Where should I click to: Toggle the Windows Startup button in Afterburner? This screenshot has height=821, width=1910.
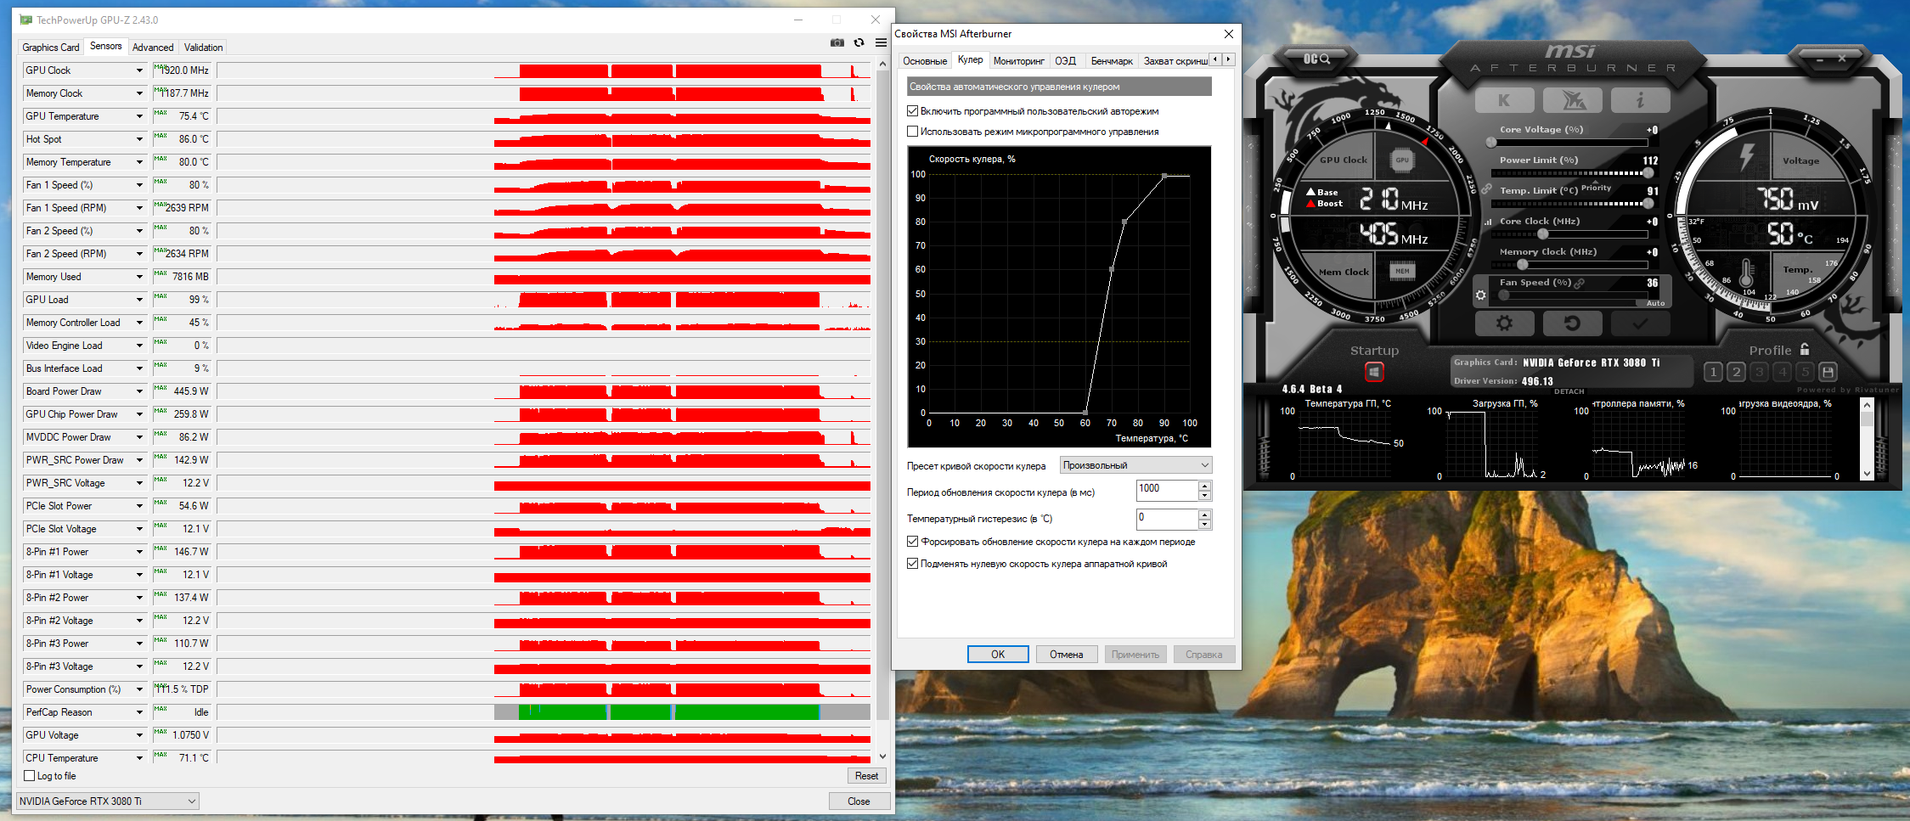tap(1374, 372)
